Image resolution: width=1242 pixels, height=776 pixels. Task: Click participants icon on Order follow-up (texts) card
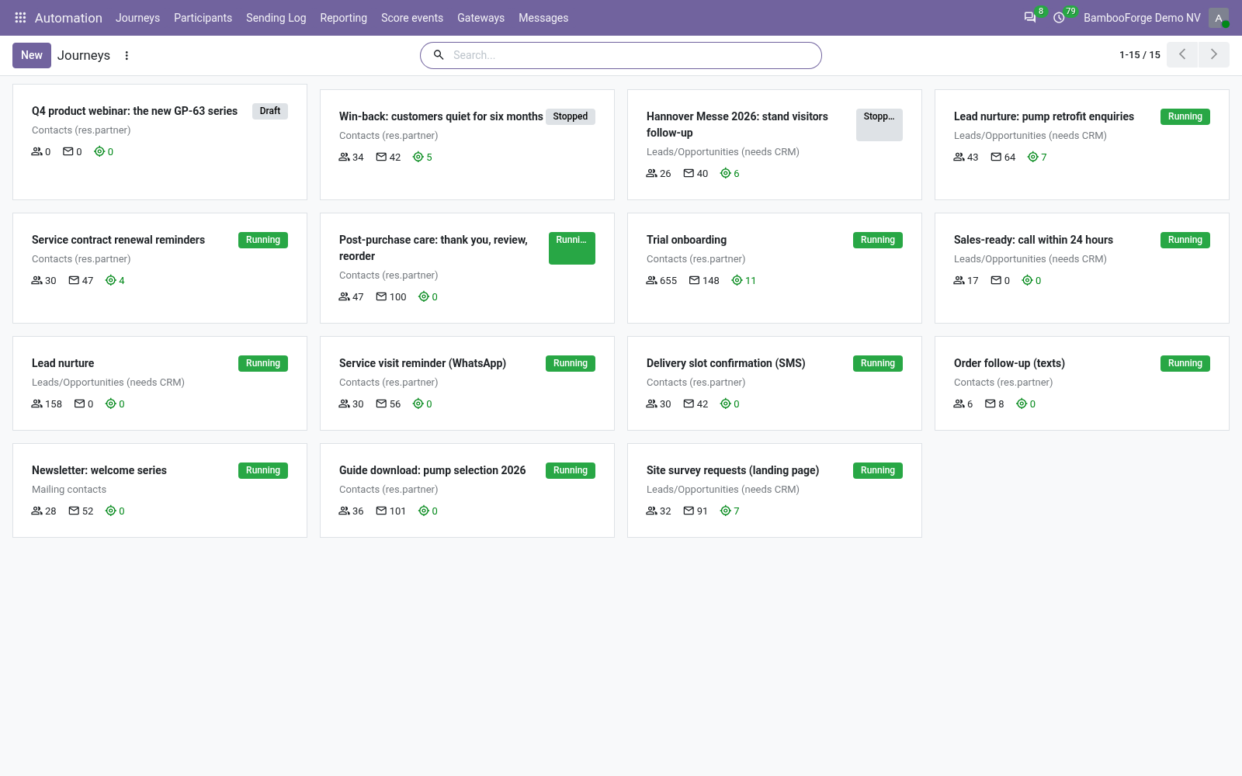click(959, 404)
